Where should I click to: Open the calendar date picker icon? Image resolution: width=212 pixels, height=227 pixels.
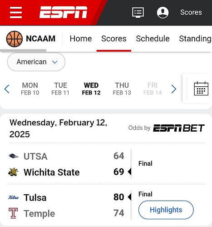(201, 89)
